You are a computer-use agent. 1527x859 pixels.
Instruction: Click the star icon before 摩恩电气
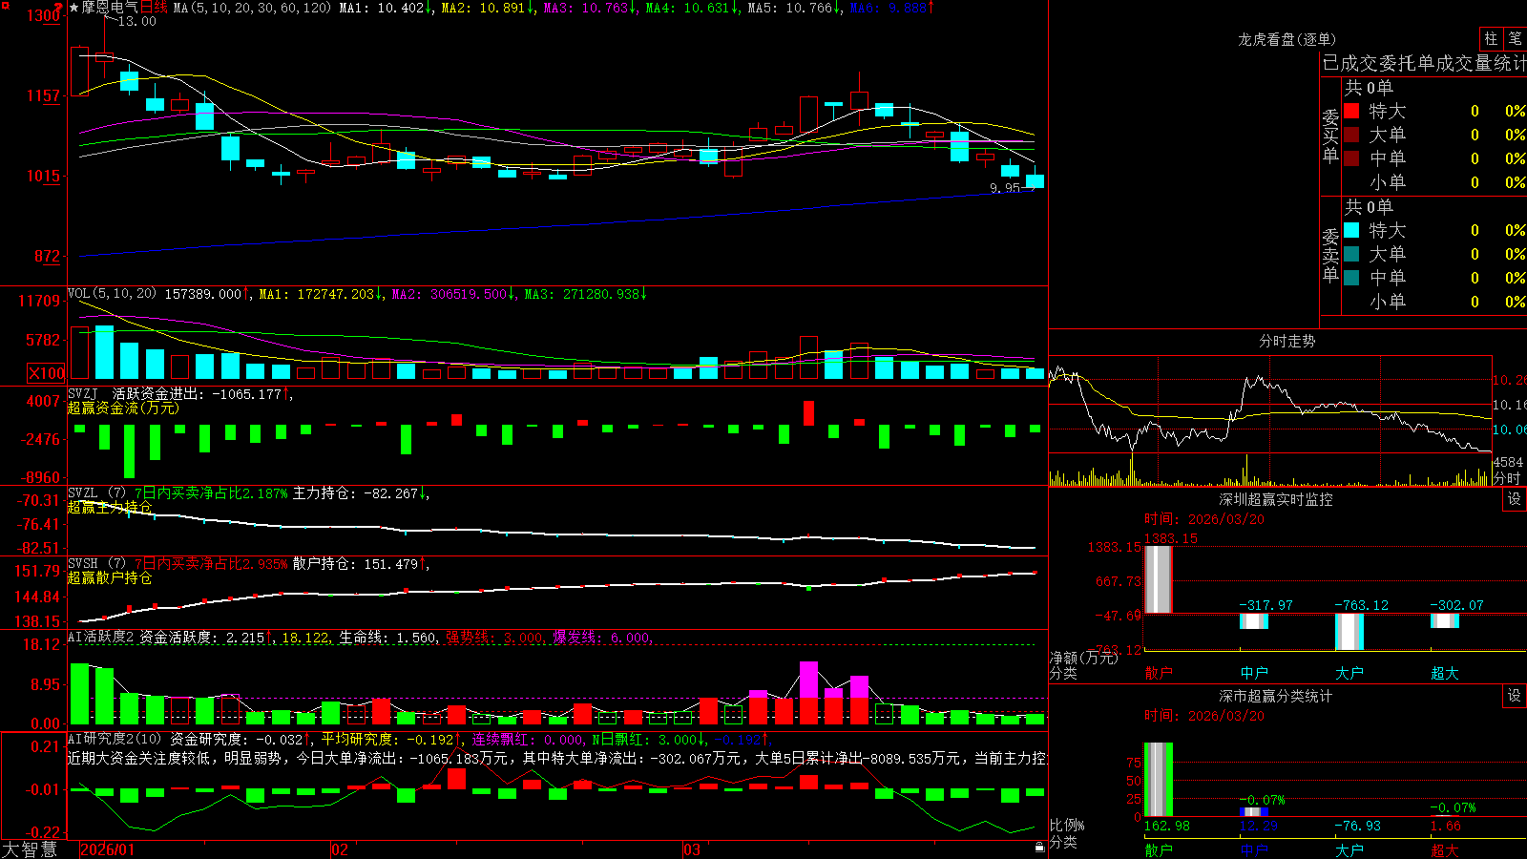pyautogui.click(x=74, y=8)
